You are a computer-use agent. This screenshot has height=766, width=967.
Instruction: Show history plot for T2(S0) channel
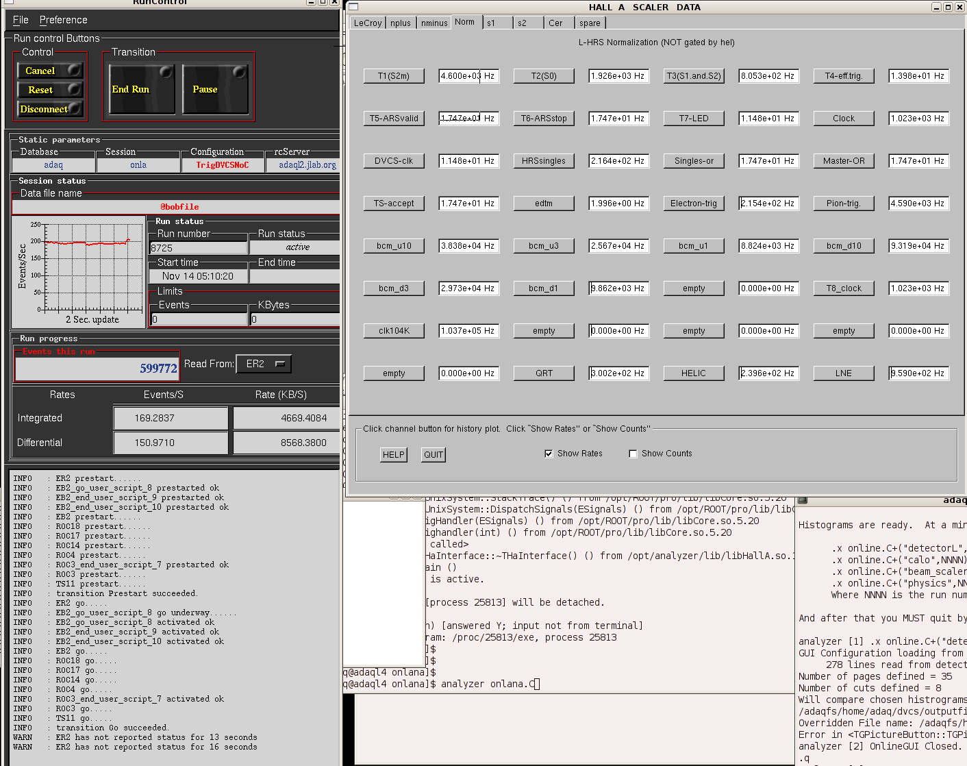tap(544, 76)
